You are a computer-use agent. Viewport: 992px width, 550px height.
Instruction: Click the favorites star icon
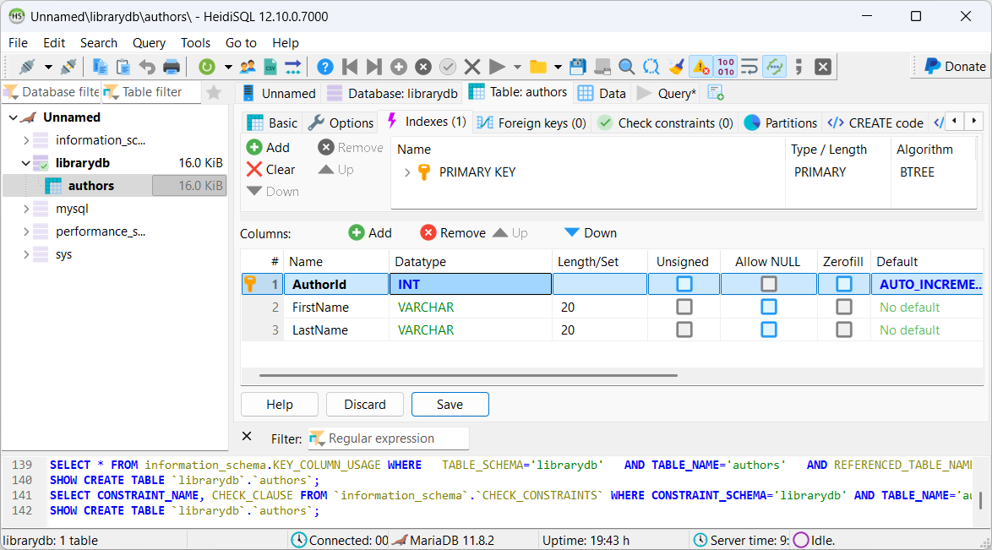214,92
